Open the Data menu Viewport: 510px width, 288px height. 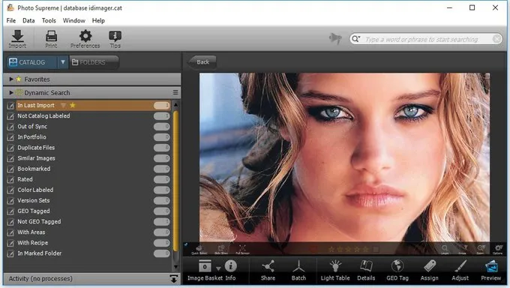click(x=28, y=20)
